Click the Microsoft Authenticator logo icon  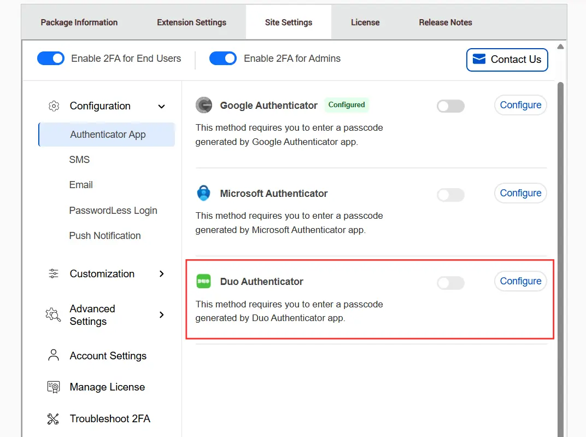coord(204,193)
